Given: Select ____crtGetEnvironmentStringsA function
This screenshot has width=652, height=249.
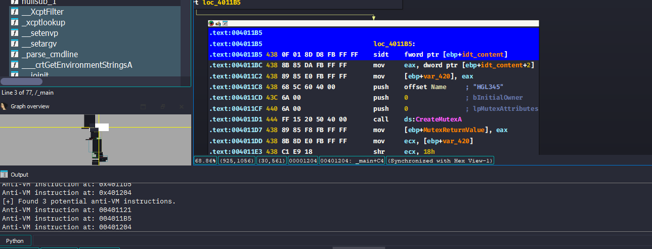Looking at the screenshot, I should tap(76, 65).
